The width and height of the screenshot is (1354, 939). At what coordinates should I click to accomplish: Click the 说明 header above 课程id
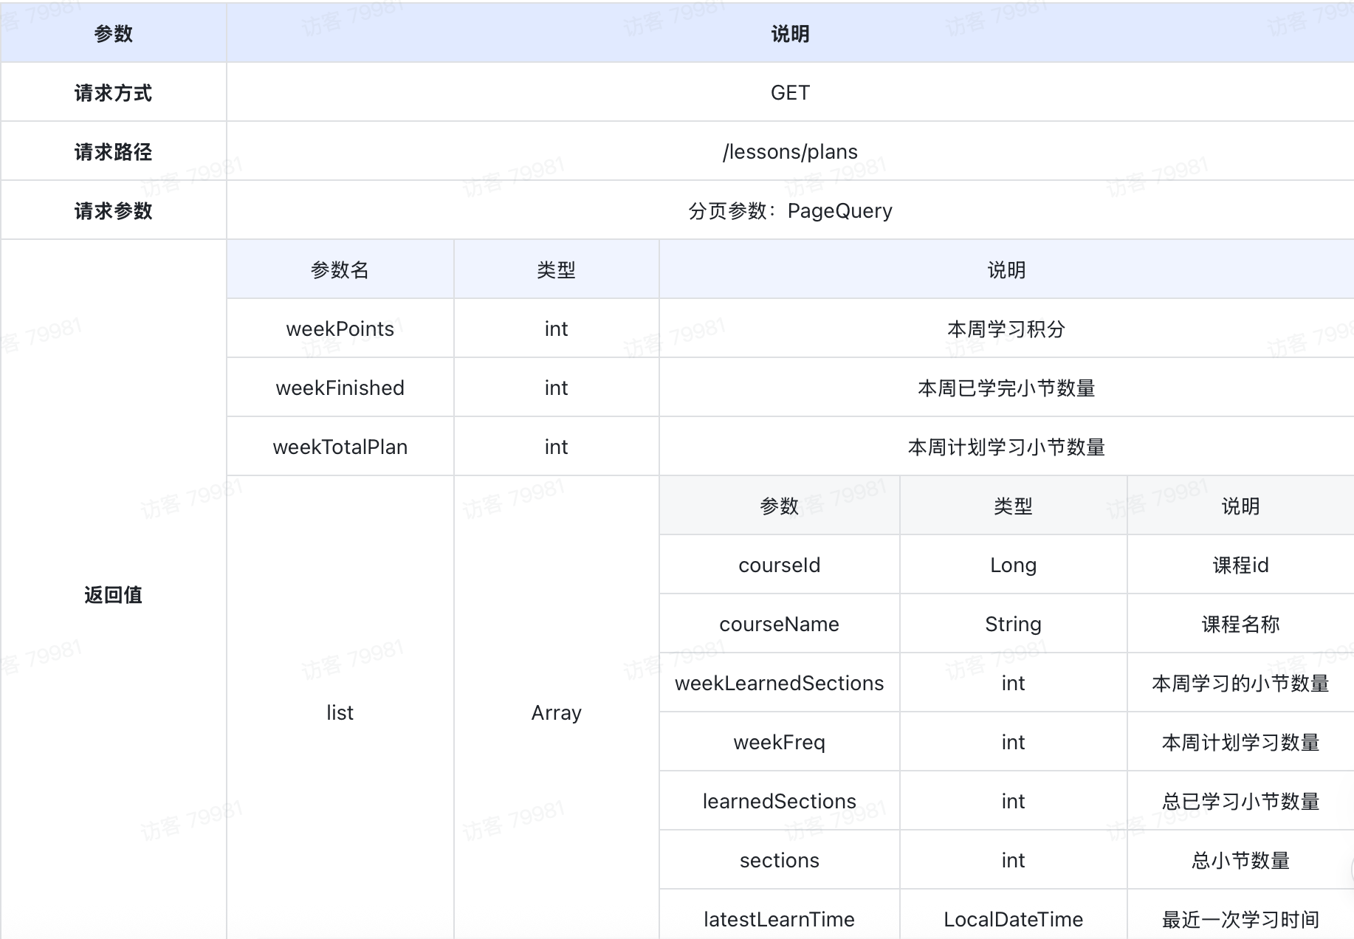tap(1240, 506)
